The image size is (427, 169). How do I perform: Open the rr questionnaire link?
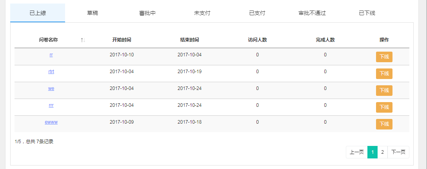tap(51, 55)
